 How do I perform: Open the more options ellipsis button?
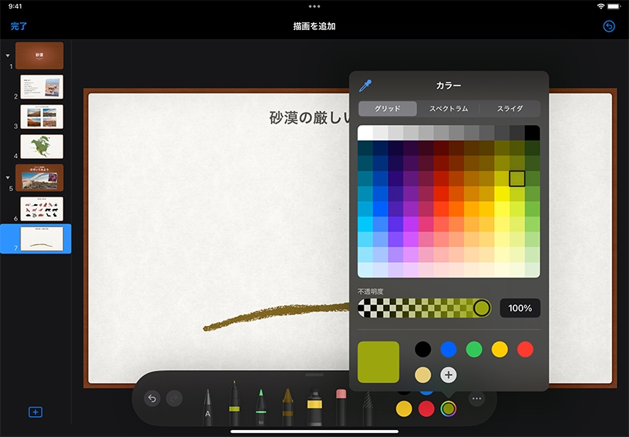tap(476, 398)
